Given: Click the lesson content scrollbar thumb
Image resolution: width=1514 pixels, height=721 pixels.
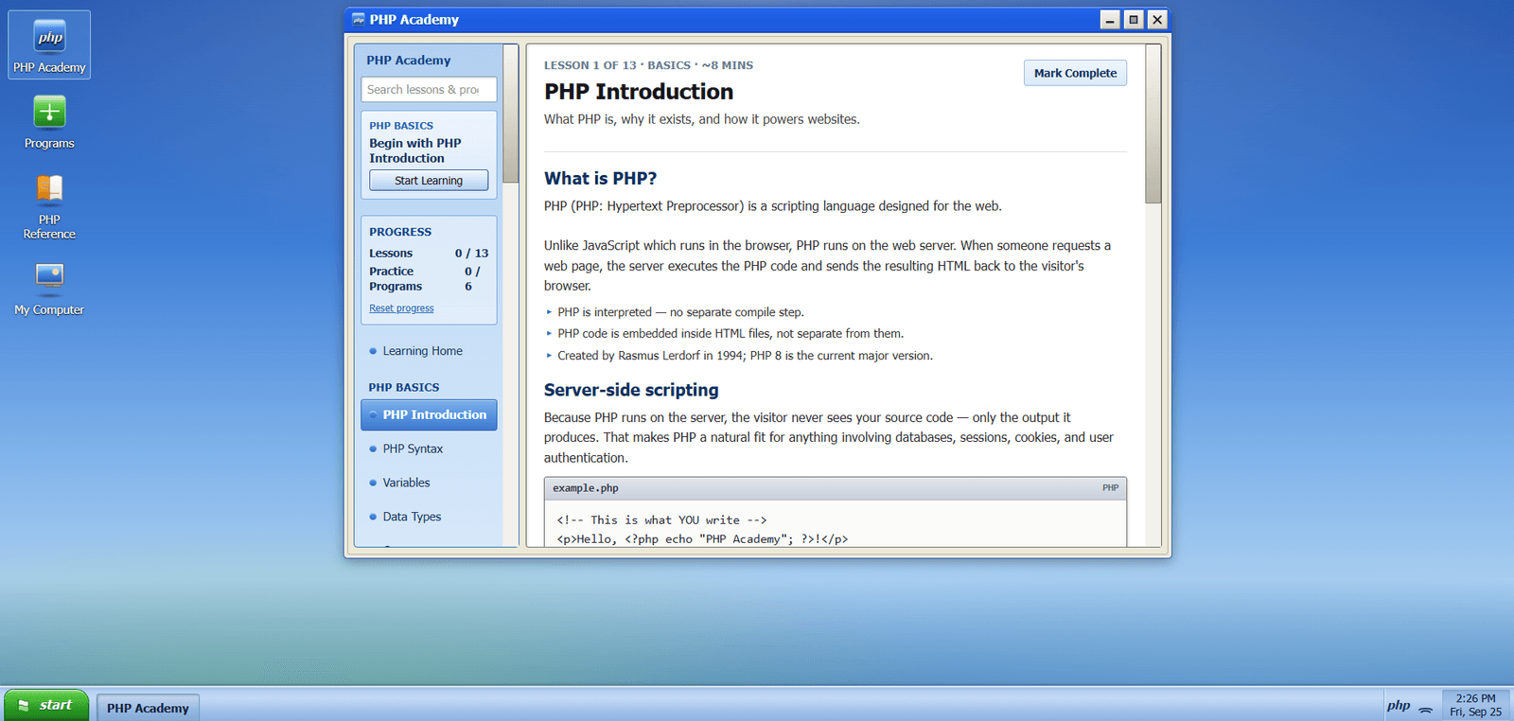Looking at the screenshot, I should click(1153, 124).
